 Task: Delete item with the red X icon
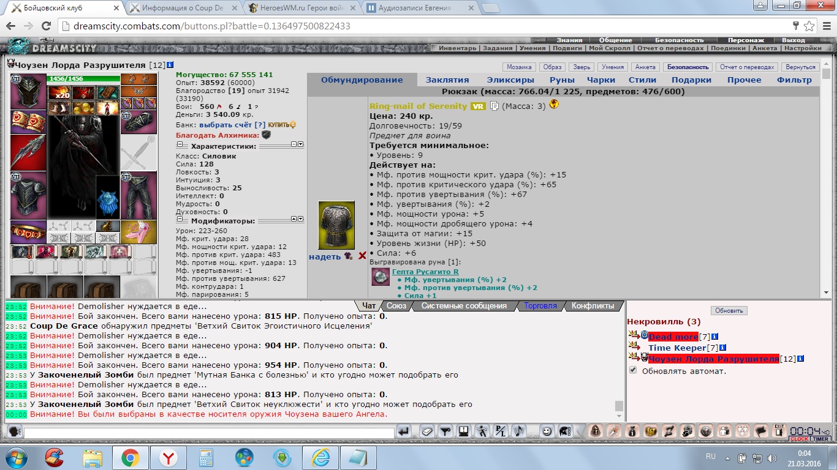pyautogui.click(x=362, y=256)
